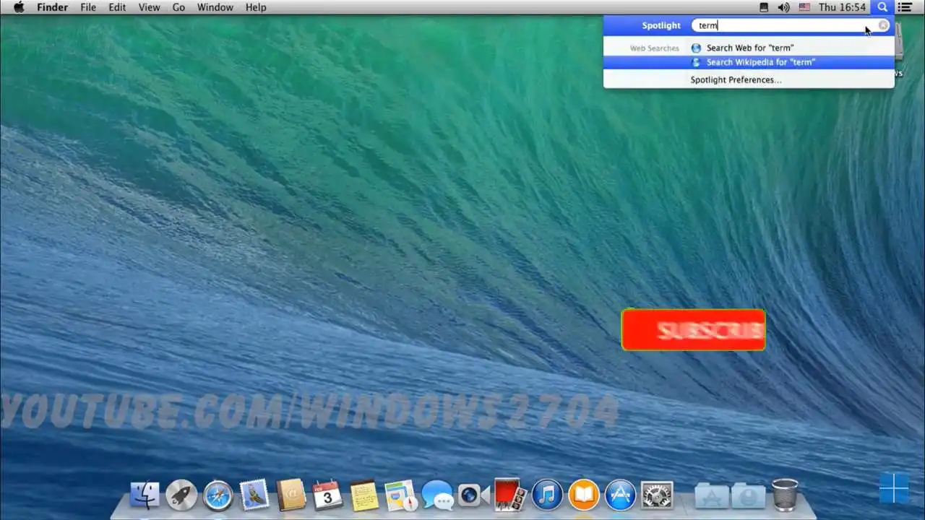Open iBooks orange book icon
925x520 pixels.
(x=584, y=495)
